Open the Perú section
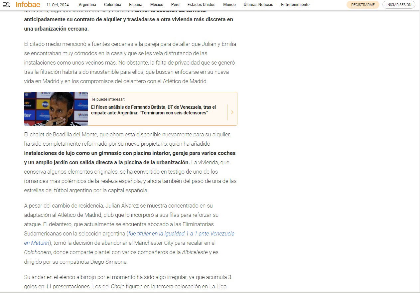 pyautogui.click(x=175, y=5)
